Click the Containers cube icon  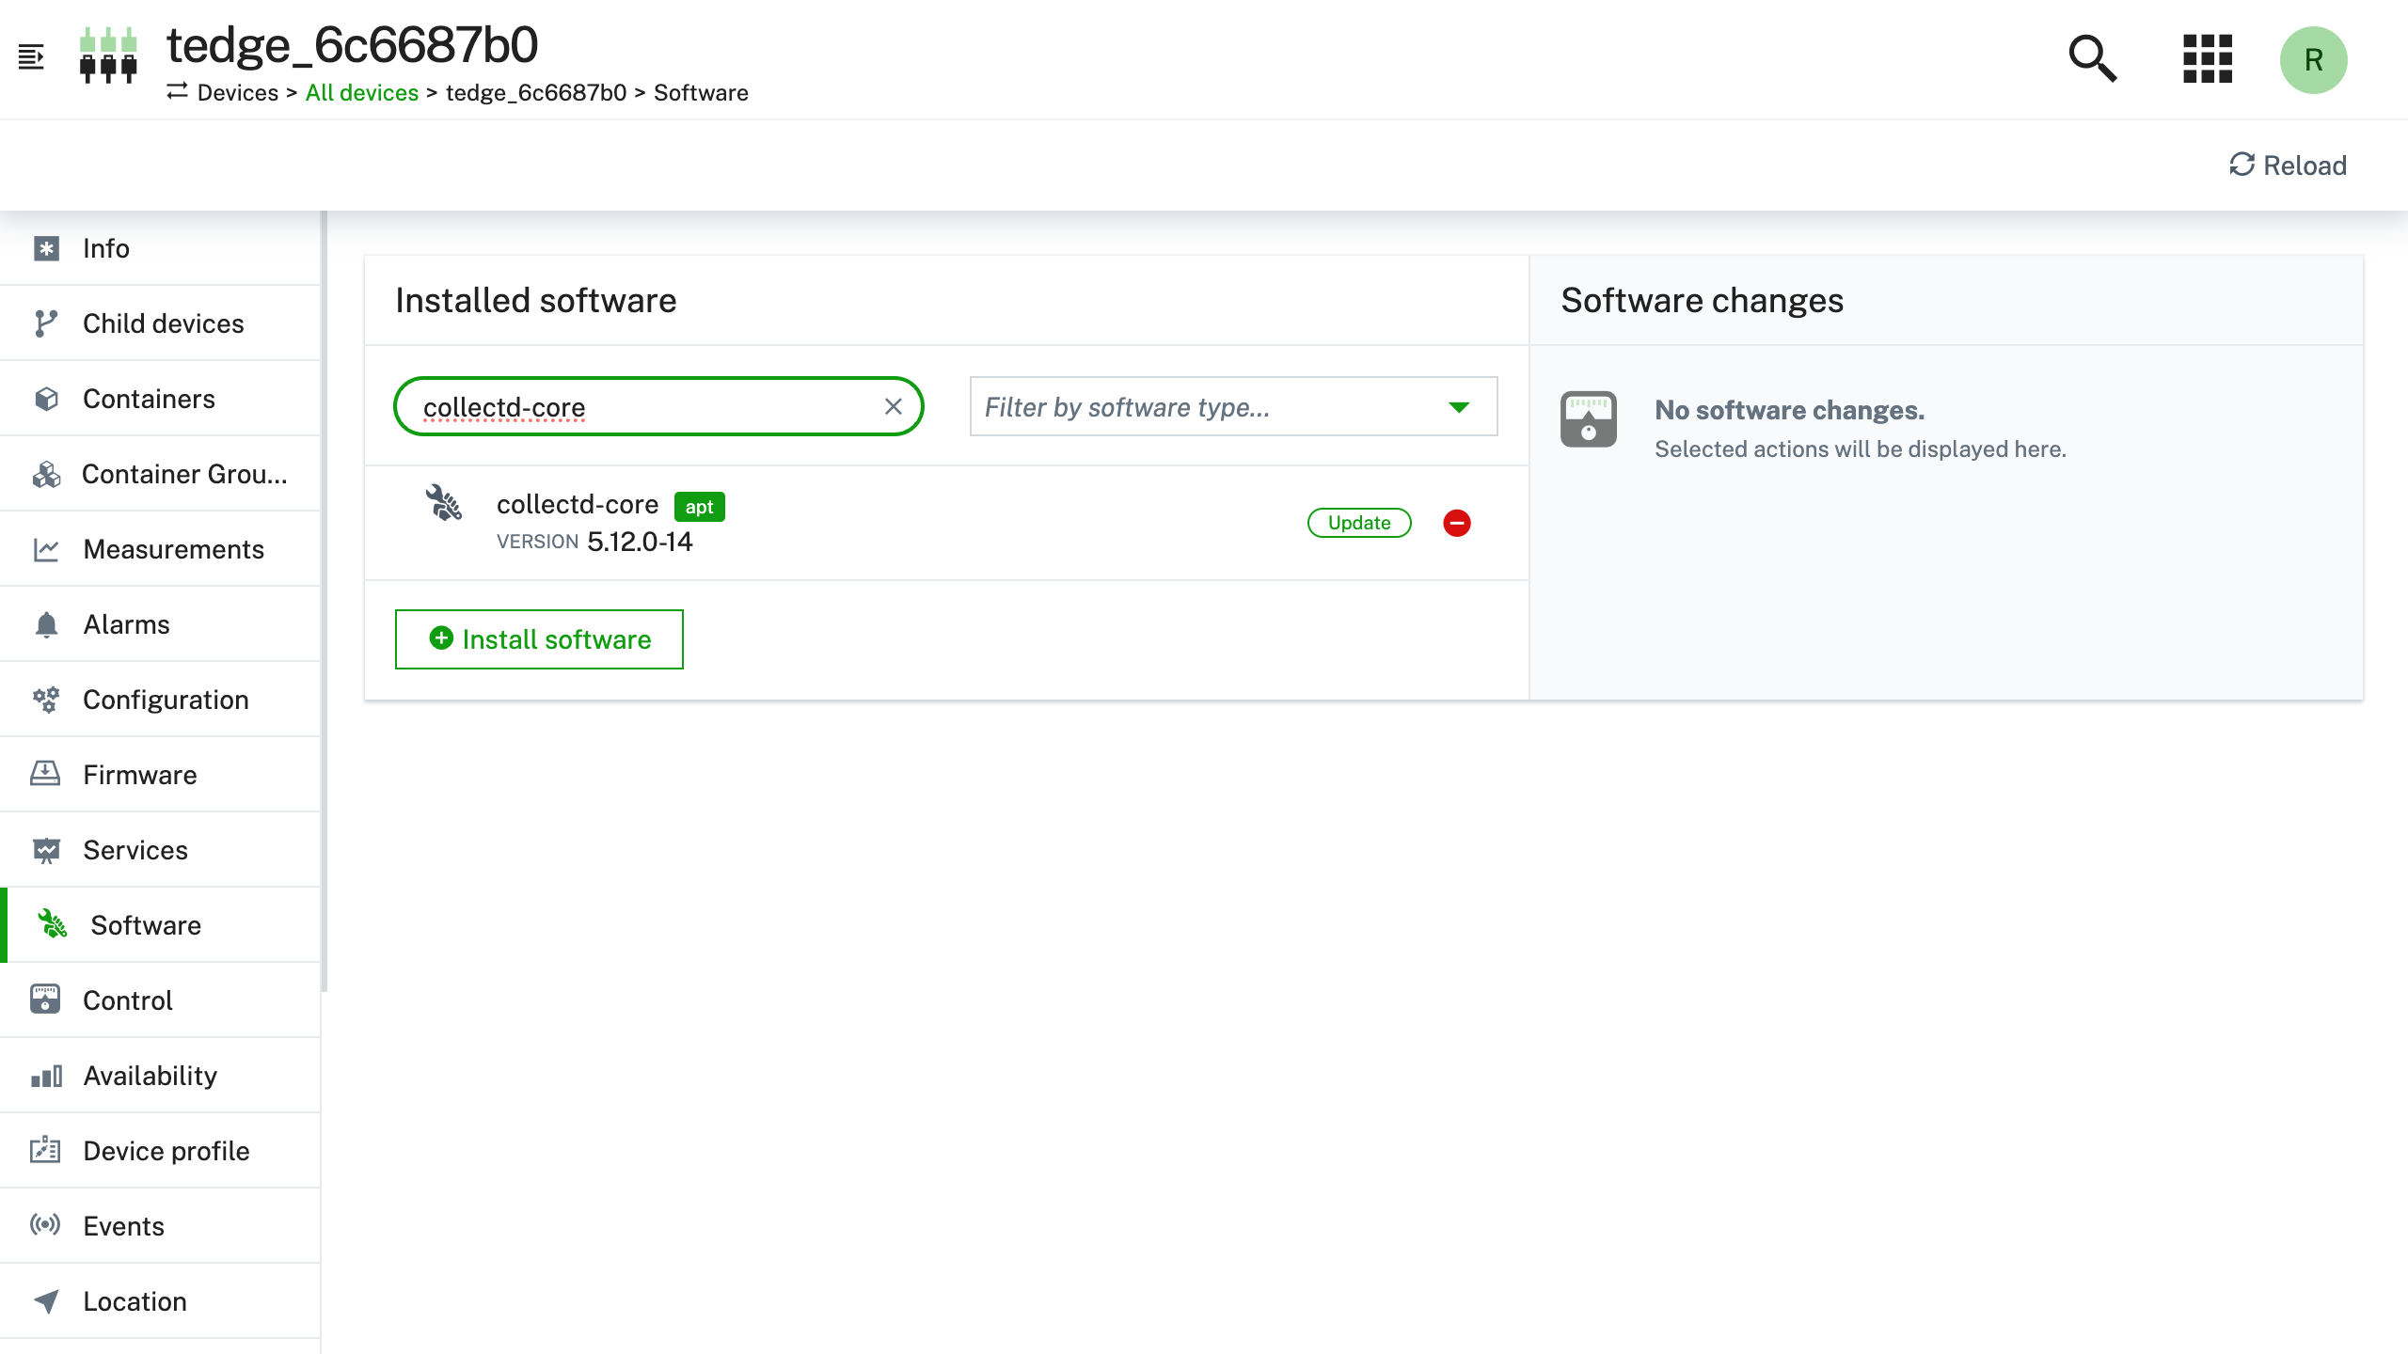pyautogui.click(x=46, y=399)
